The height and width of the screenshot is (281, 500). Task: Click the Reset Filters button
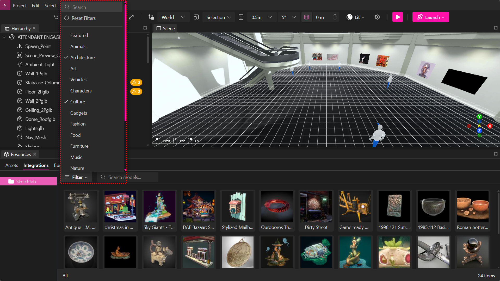coord(80,18)
